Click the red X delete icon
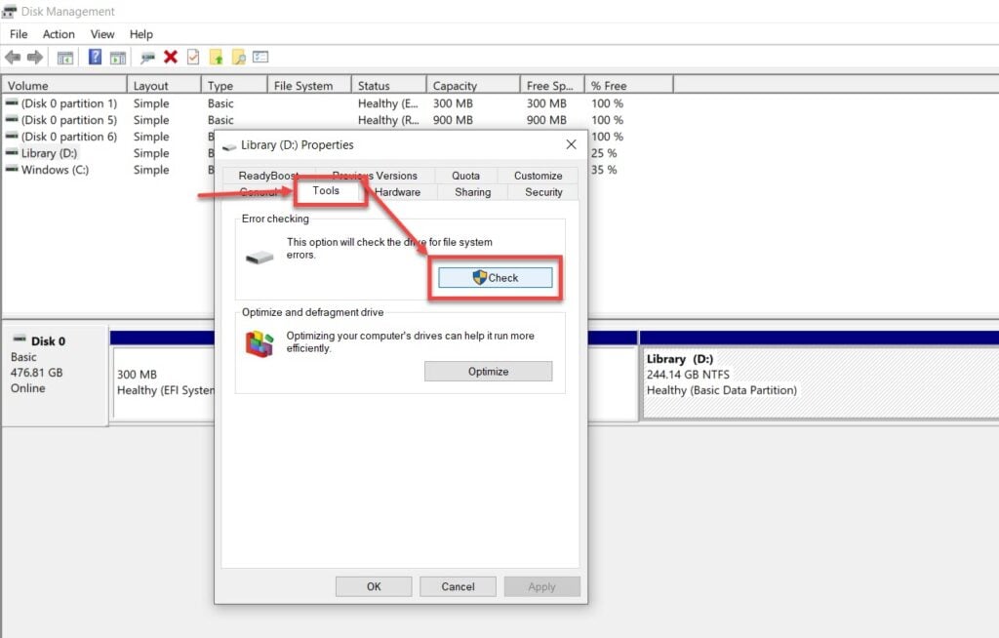This screenshot has width=999, height=638. [170, 58]
